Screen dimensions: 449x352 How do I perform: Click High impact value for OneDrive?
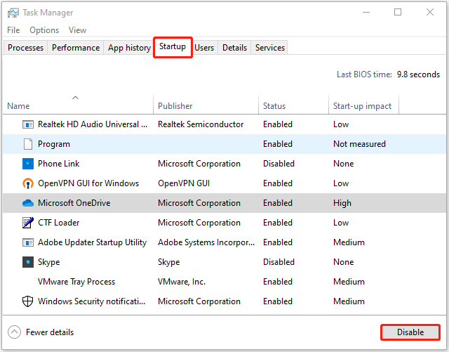point(342,203)
